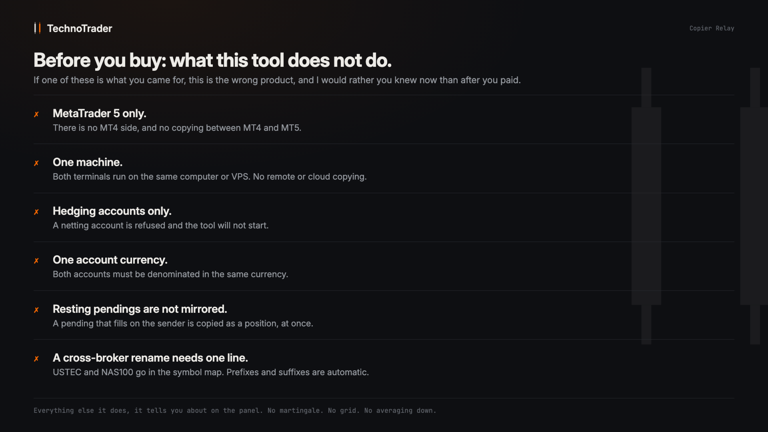Click the USTEC and NAS100 symbol map description
Screen dimensions: 768x432
pos(211,372)
